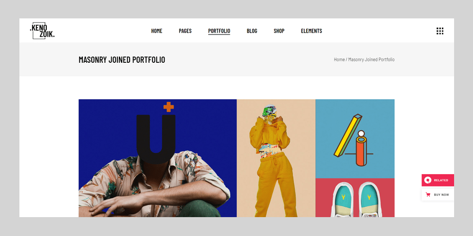Click the Related button
Viewport: 473px width, 236px height.
438,180
